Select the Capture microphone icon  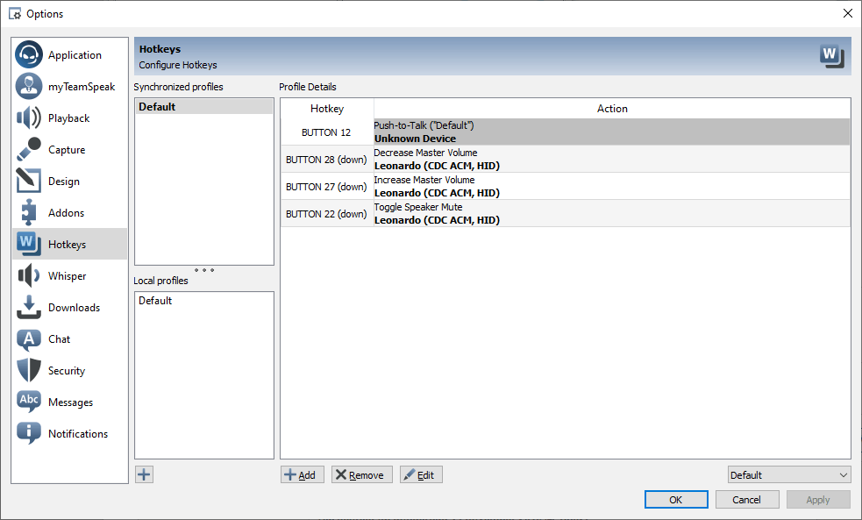point(29,150)
